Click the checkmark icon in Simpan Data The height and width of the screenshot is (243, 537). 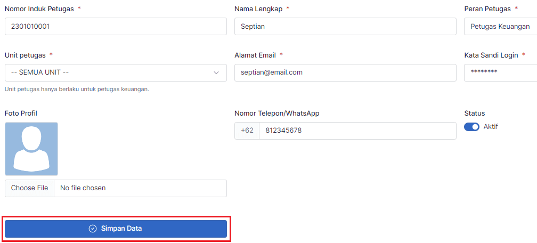(x=93, y=229)
